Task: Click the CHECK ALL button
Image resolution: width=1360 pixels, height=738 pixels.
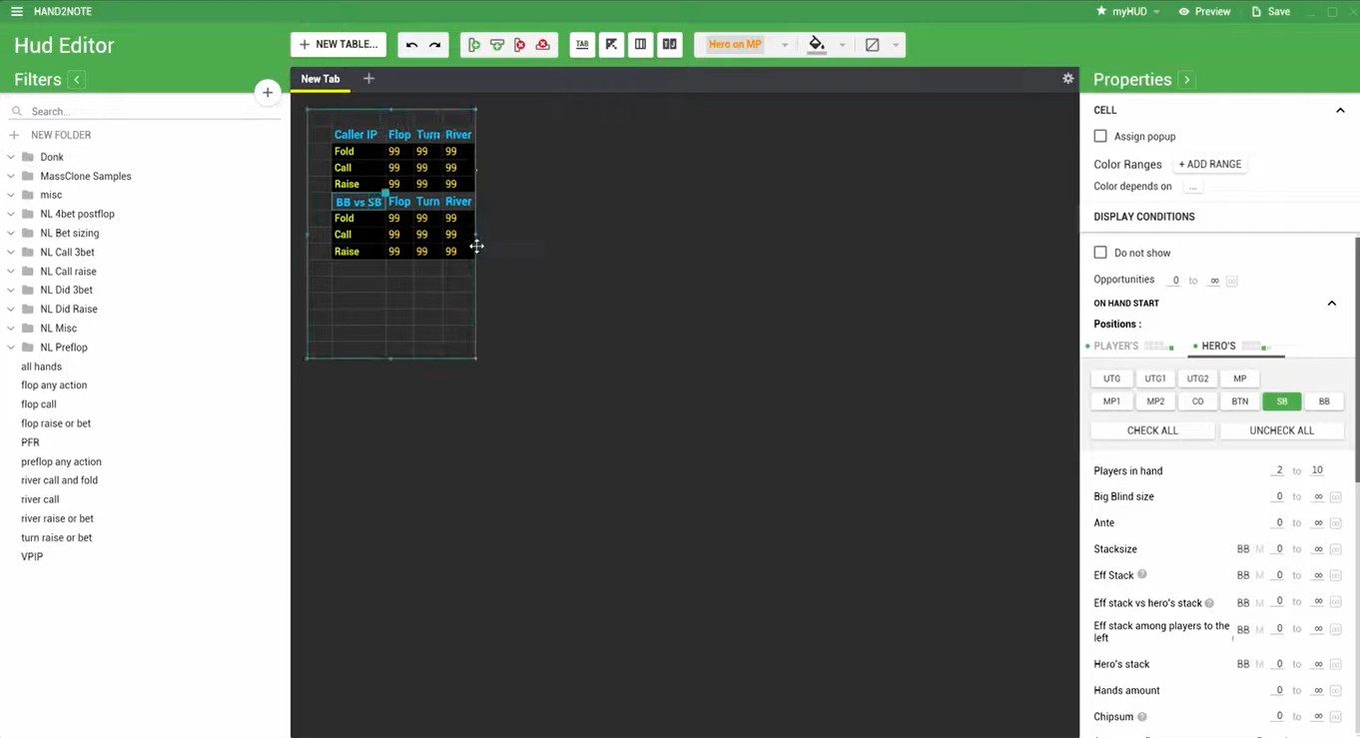Action: (1152, 430)
